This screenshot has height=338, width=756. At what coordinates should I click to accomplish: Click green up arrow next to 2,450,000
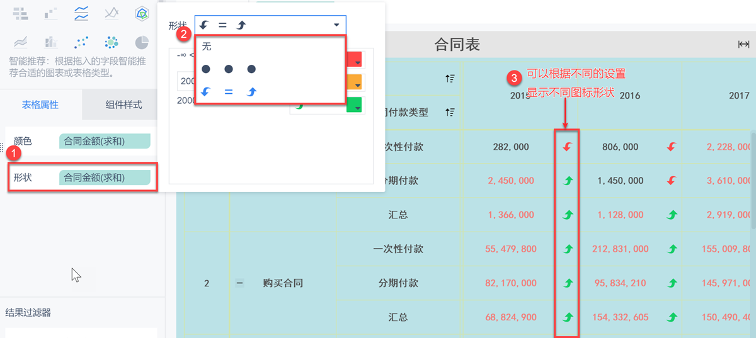(567, 181)
